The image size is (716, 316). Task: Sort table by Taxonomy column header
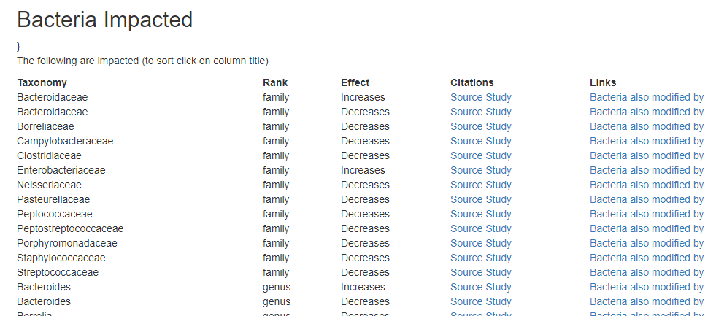(x=42, y=82)
